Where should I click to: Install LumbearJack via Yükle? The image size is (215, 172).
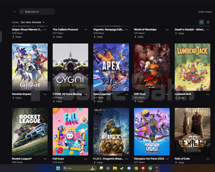coord(179,98)
